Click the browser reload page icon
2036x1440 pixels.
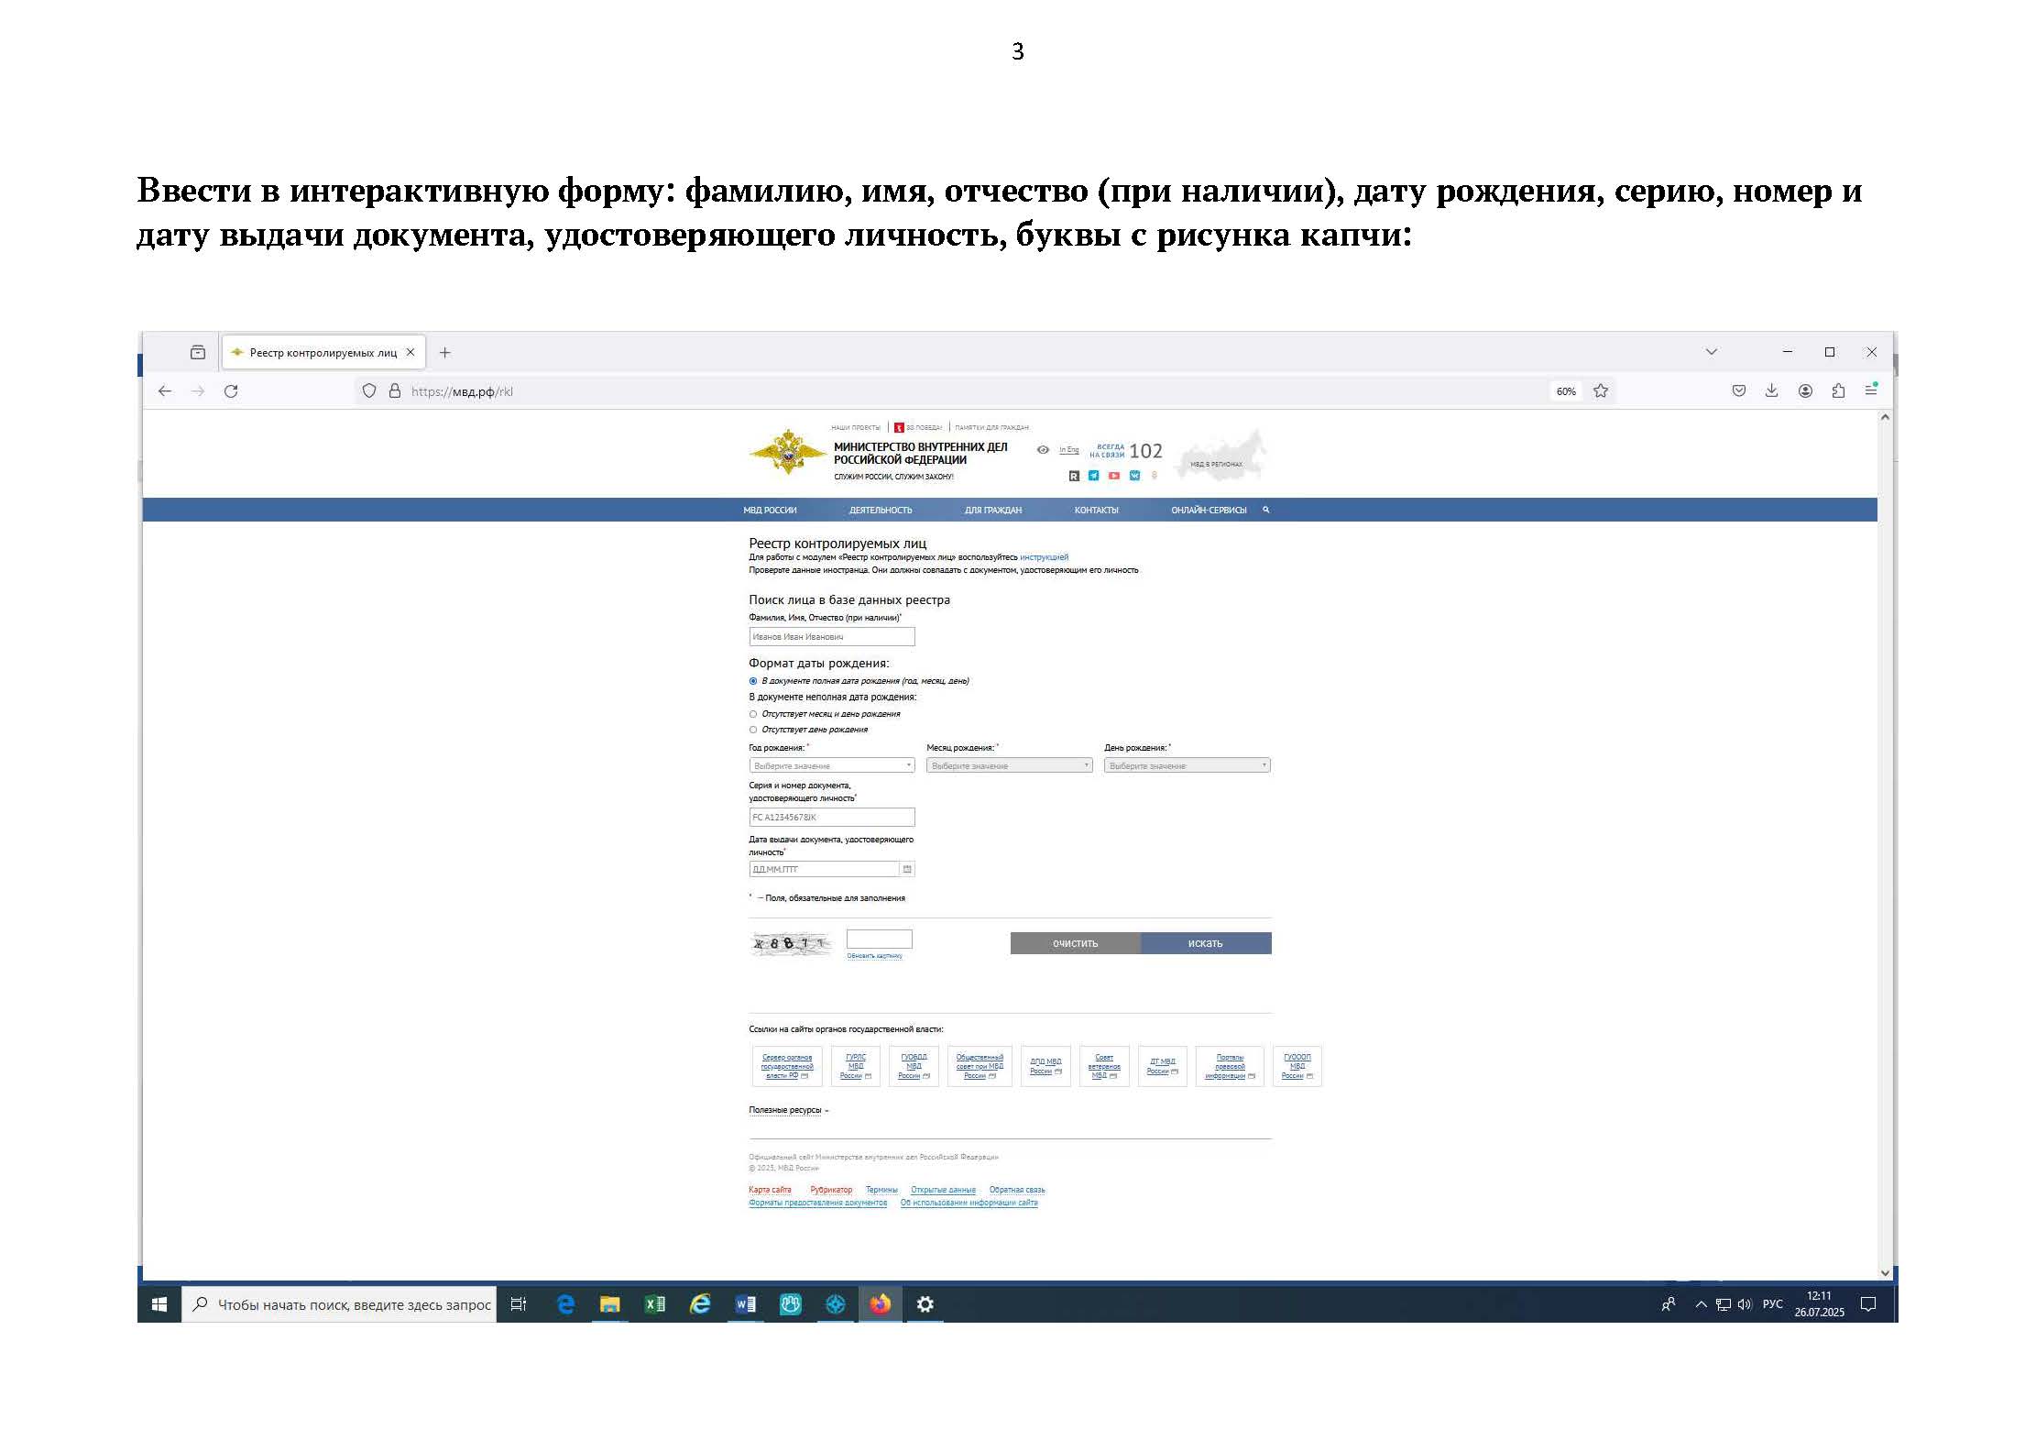231,391
